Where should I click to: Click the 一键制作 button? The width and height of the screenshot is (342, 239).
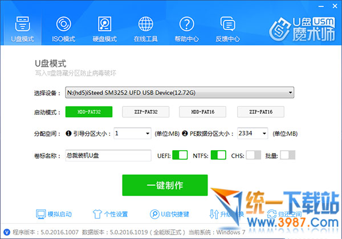coord(165,186)
